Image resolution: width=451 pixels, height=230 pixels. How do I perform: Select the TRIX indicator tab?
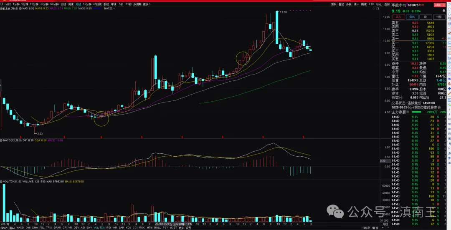49,227
